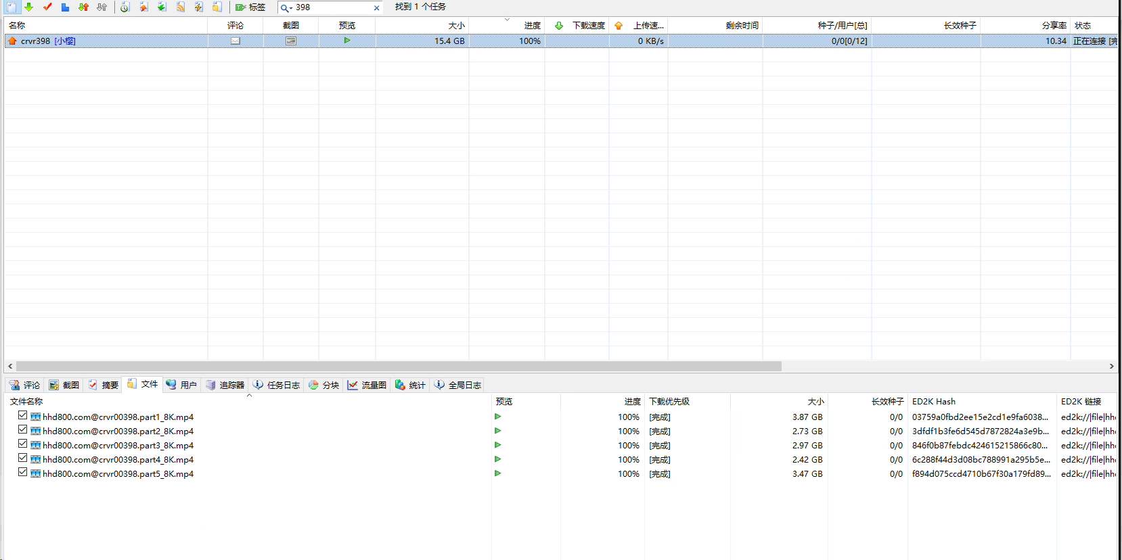Uncheck the part4_8K.mp4 file checkbox
1122x560 pixels.
(x=23, y=458)
